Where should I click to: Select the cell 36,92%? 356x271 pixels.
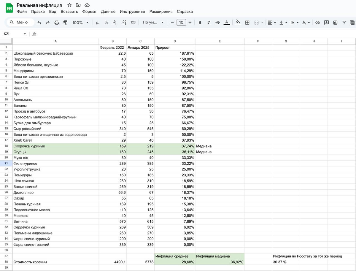(x=220, y=262)
